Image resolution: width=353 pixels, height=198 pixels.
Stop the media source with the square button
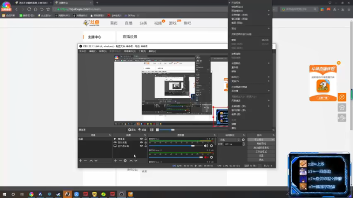(x=158, y=130)
